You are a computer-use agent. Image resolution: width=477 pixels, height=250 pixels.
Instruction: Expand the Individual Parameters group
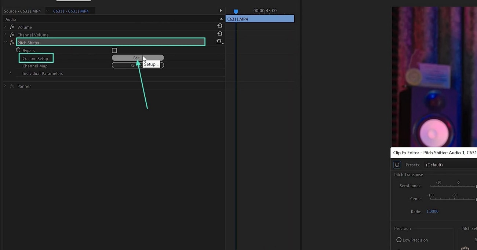(x=10, y=73)
